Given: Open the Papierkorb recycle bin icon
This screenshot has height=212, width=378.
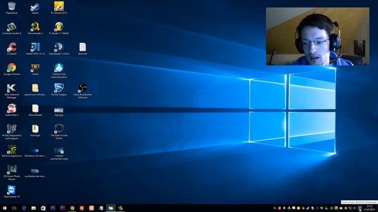Looking at the screenshot, I should coord(12,8).
